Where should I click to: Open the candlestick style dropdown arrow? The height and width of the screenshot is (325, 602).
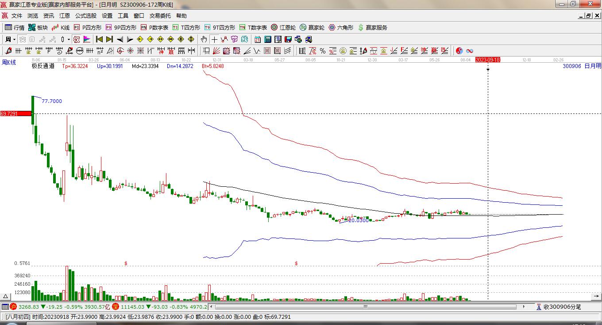click(69, 39)
